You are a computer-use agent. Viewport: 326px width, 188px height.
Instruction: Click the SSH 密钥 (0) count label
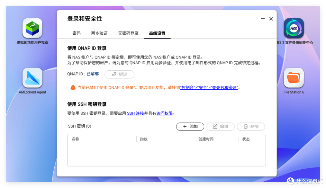click(x=80, y=126)
